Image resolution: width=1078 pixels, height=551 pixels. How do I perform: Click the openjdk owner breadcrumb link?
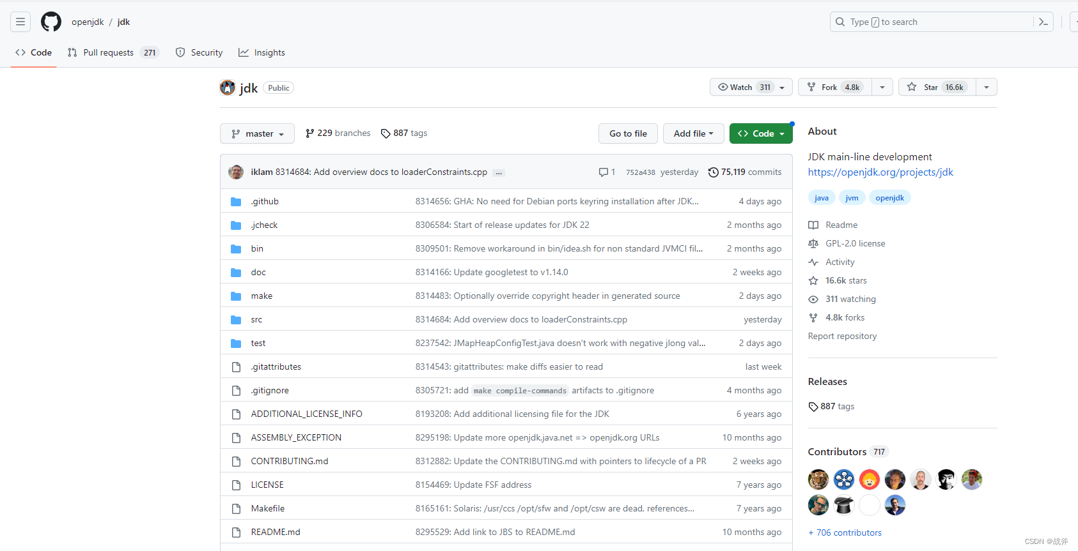point(88,22)
